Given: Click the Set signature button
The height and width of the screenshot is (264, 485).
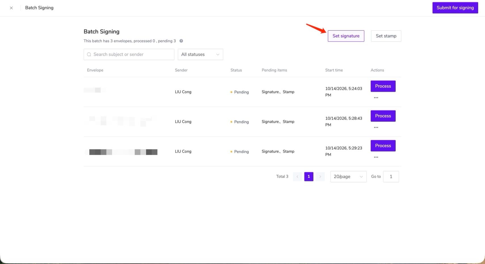Looking at the screenshot, I should tap(346, 36).
